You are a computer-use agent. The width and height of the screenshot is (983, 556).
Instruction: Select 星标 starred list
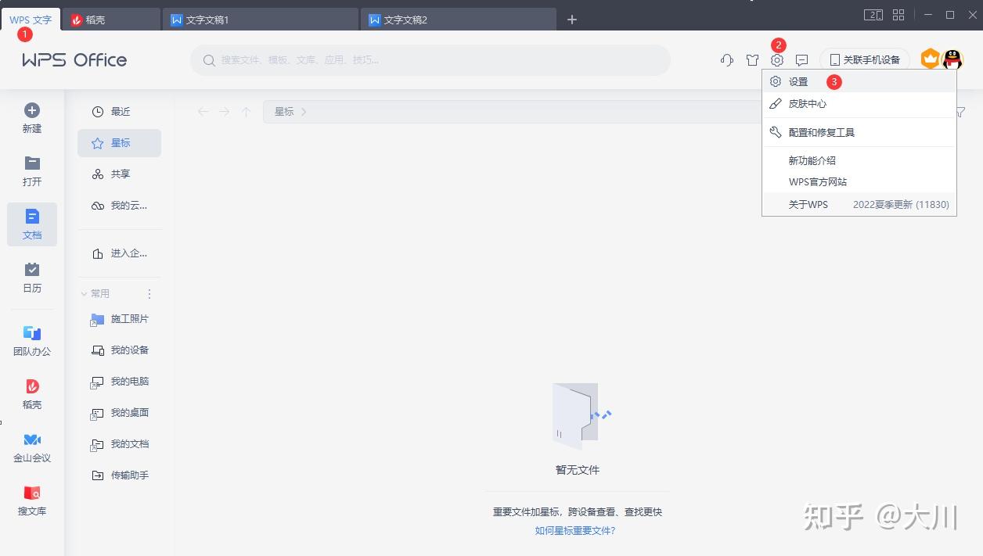coord(119,143)
